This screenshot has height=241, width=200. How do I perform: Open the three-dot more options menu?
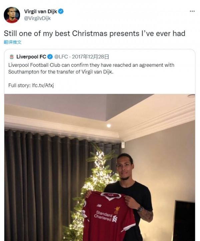pyautogui.click(x=192, y=11)
